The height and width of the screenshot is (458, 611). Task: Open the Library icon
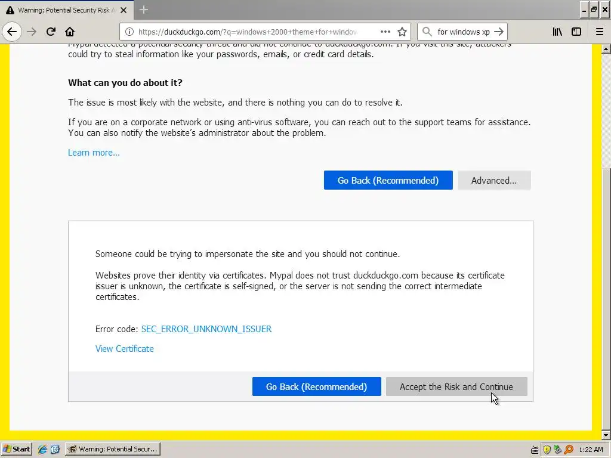tap(557, 32)
